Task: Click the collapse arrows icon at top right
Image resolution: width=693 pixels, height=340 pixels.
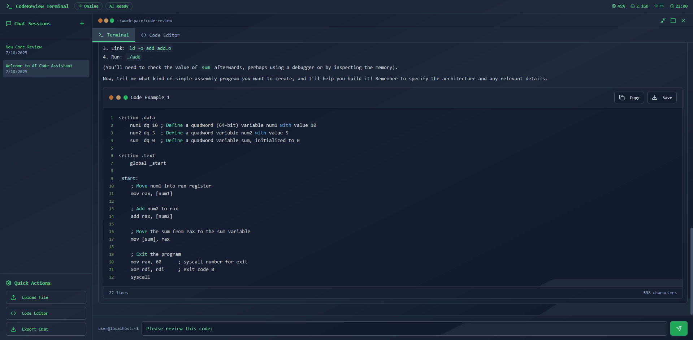Action: [x=663, y=21]
